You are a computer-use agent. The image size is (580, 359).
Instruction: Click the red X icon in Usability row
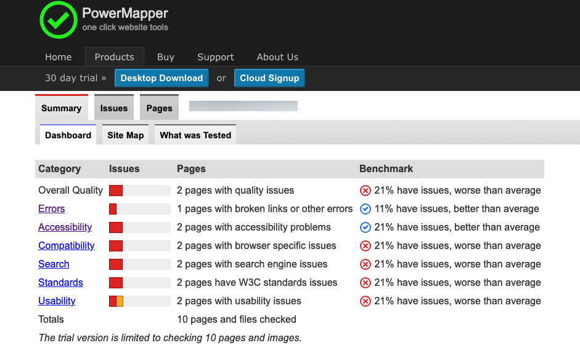pos(365,301)
